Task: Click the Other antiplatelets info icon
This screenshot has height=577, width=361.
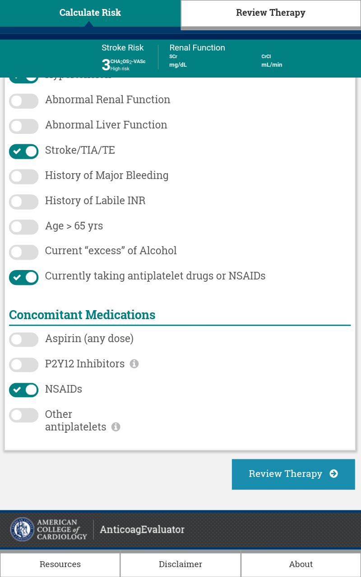Action: point(116,427)
